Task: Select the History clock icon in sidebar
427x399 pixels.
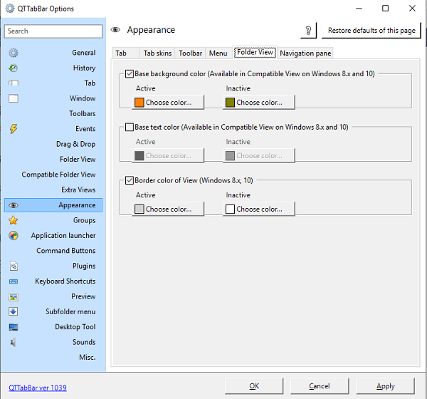Action: click(x=14, y=68)
